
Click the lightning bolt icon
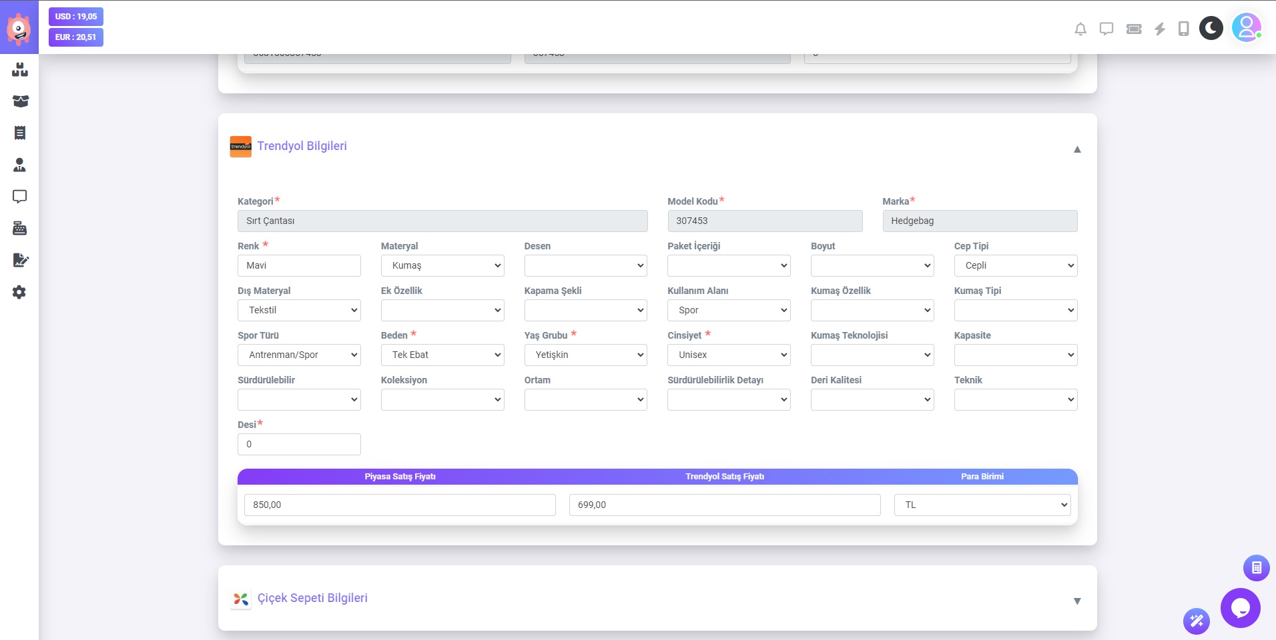click(x=1160, y=29)
